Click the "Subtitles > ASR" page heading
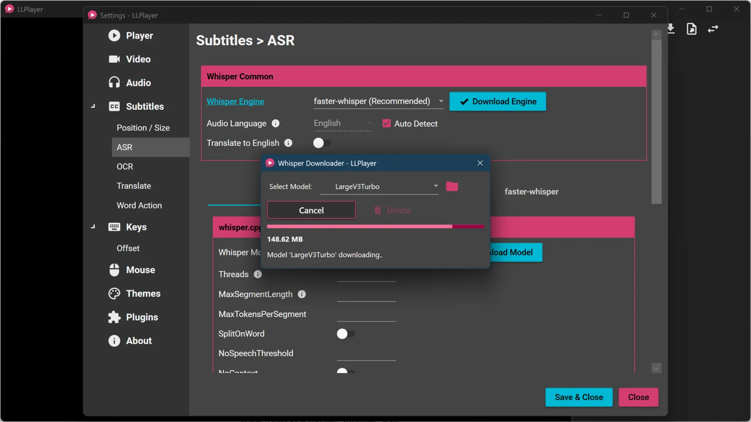The image size is (751, 422). pyautogui.click(x=245, y=40)
